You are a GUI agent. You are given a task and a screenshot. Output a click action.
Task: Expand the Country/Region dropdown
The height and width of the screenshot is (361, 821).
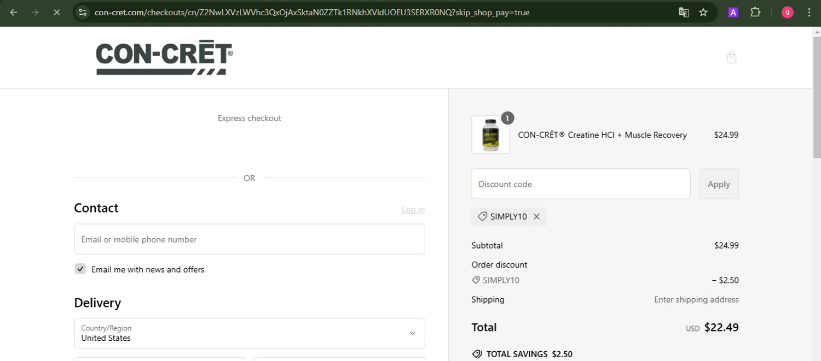click(x=250, y=333)
